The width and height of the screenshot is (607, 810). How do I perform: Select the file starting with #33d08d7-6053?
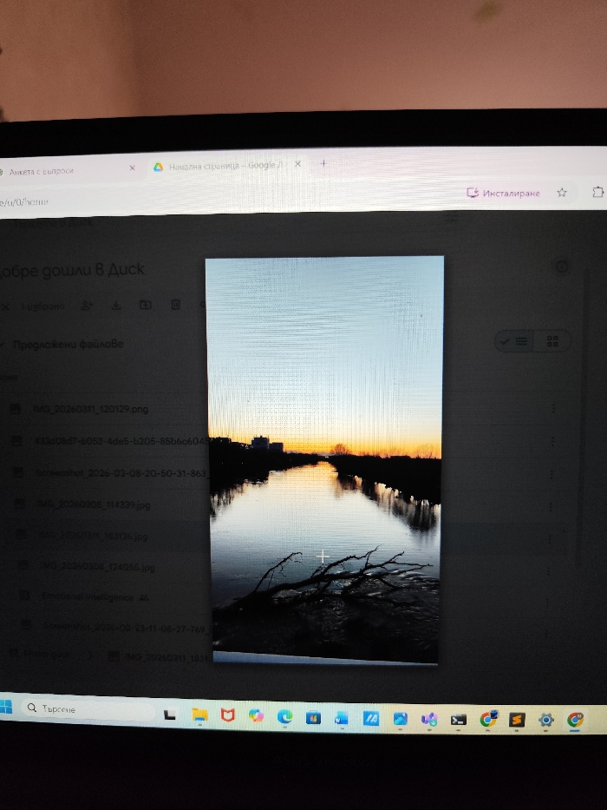(121, 441)
